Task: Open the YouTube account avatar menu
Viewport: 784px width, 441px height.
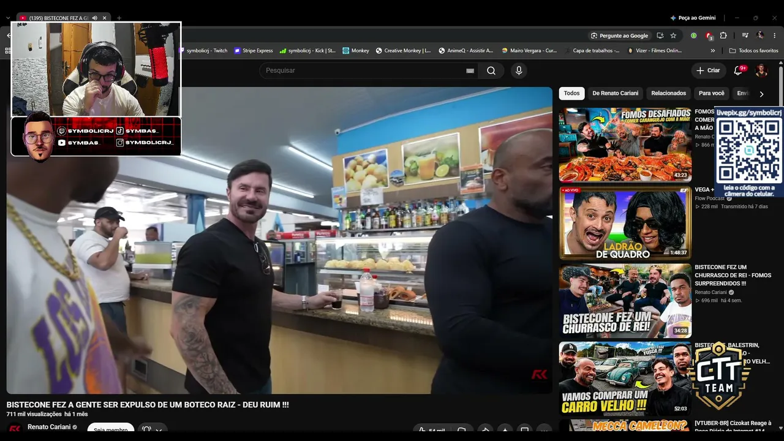Action: (x=761, y=70)
